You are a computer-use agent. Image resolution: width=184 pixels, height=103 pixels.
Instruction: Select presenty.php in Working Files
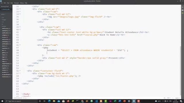tap(6, 9)
